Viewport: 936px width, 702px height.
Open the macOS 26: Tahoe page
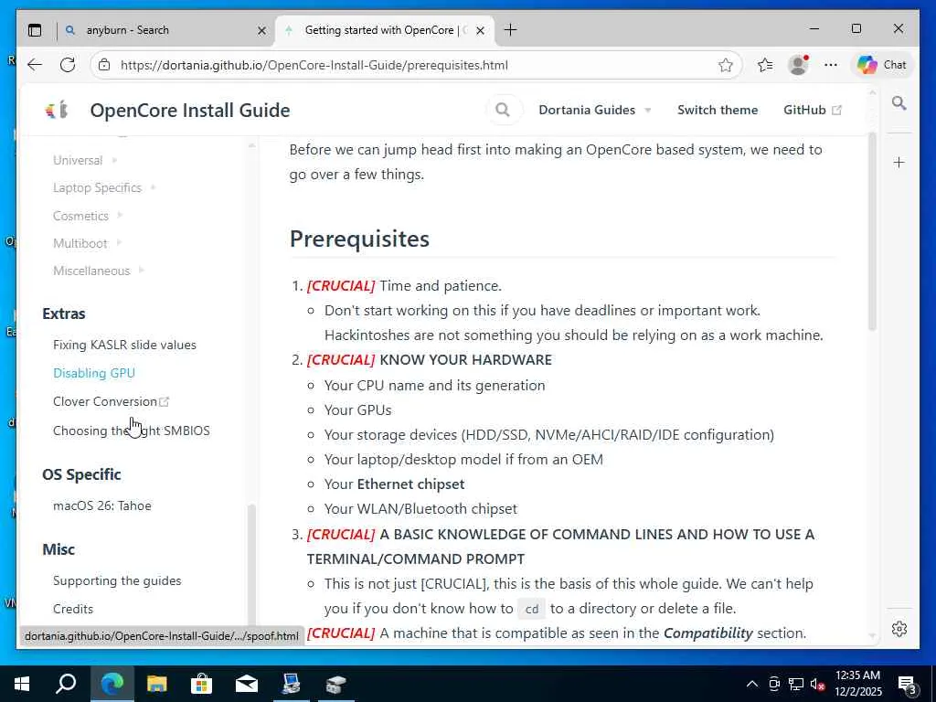coord(102,505)
